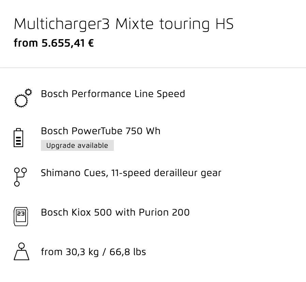Click the Bosch Kiox 500 with Purion 200 text
The image size is (306, 282).
pos(115,212)
